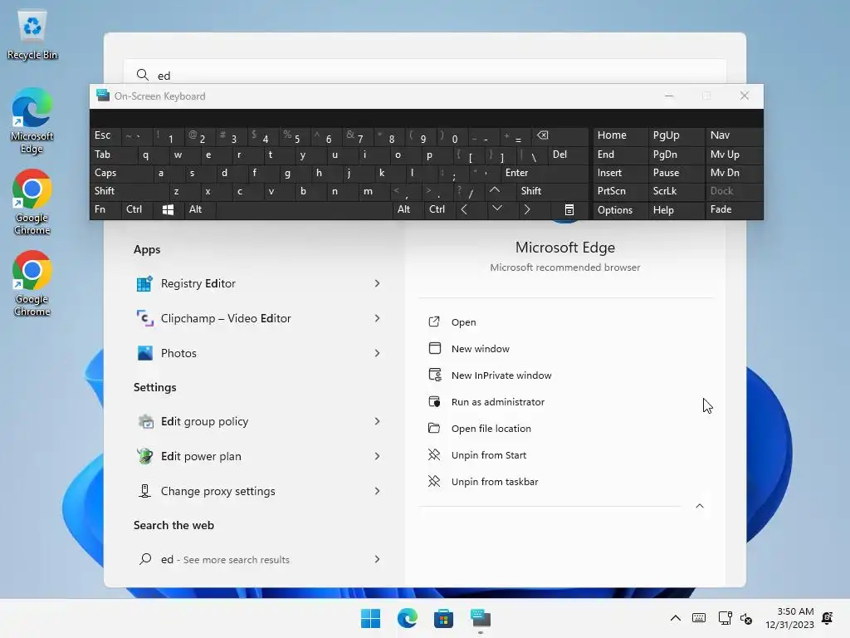850x638 pixels.
Task: Open the clock showing 3:50 AM
Action: 789,618
